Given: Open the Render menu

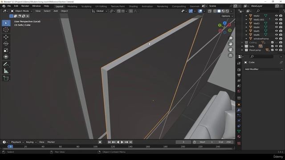Looking at the screenshot, I should pos(25,6).
